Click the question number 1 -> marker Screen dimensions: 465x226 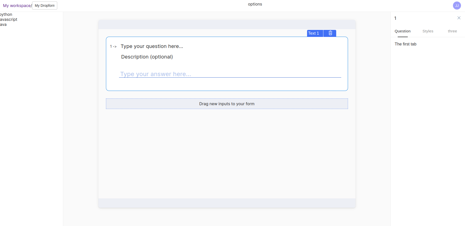(x=113, y=46)
